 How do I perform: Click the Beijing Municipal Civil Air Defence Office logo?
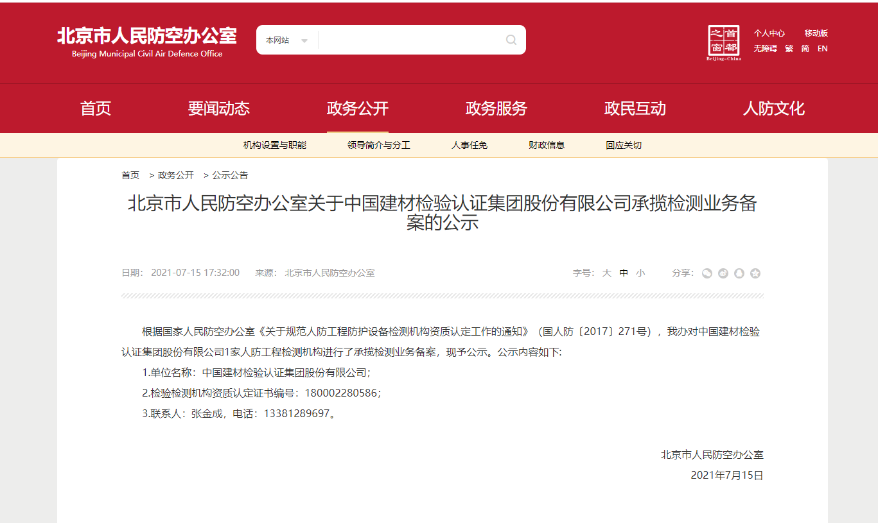(x=147, y=42)
